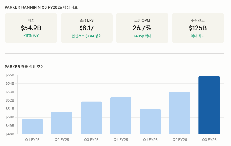231x146 pixels.
Task: Click '컨센서스 $7.84 상회' text
Action: 87,36
